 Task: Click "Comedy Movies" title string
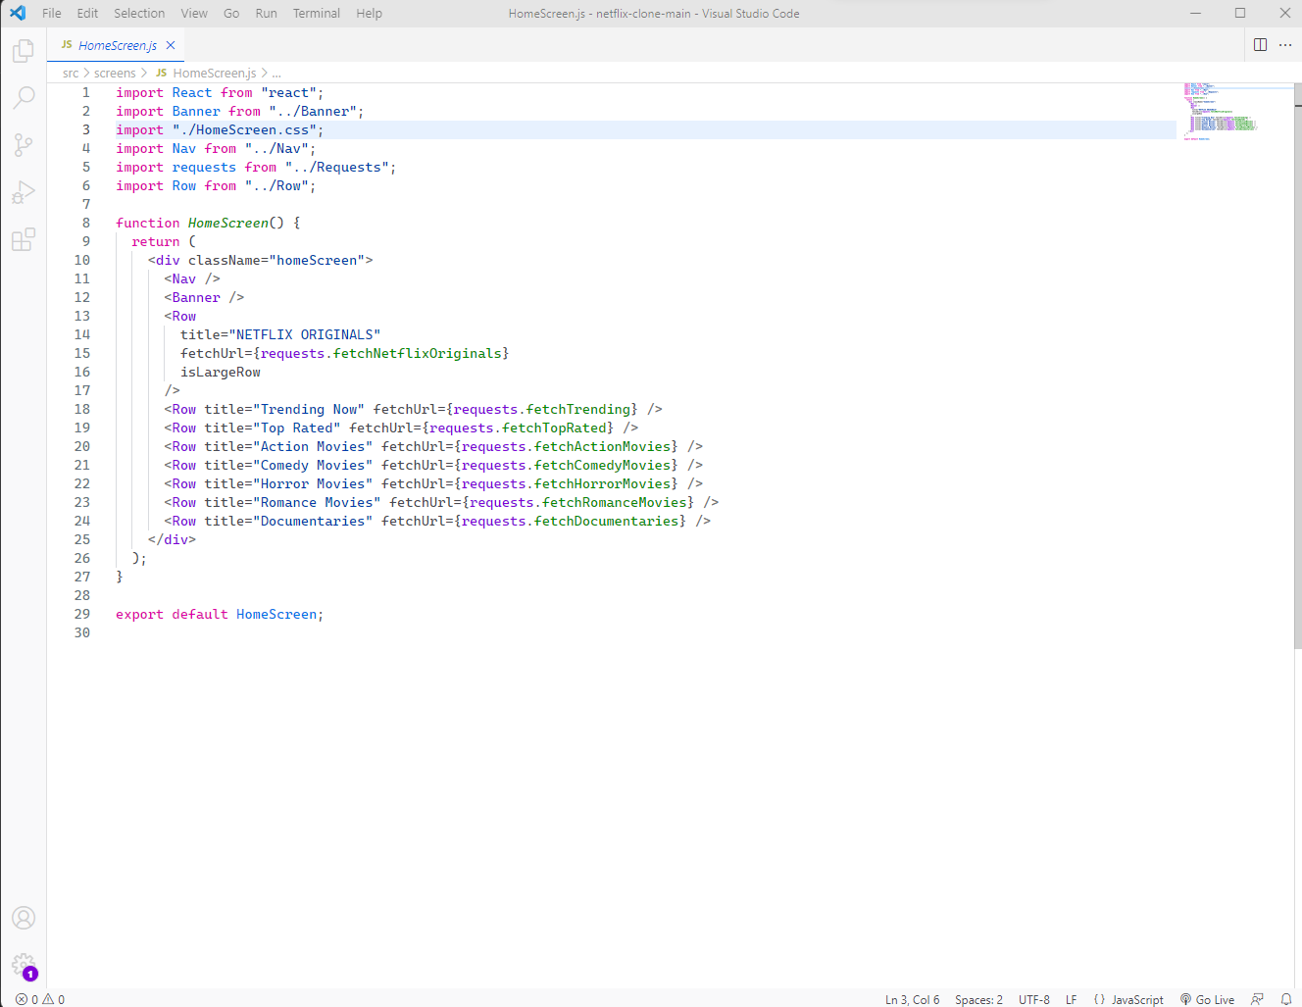coord(313,465)
